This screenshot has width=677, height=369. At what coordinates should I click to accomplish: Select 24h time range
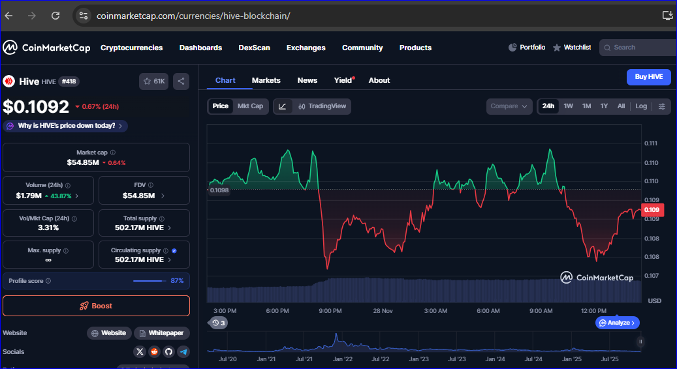click(548, 106)
